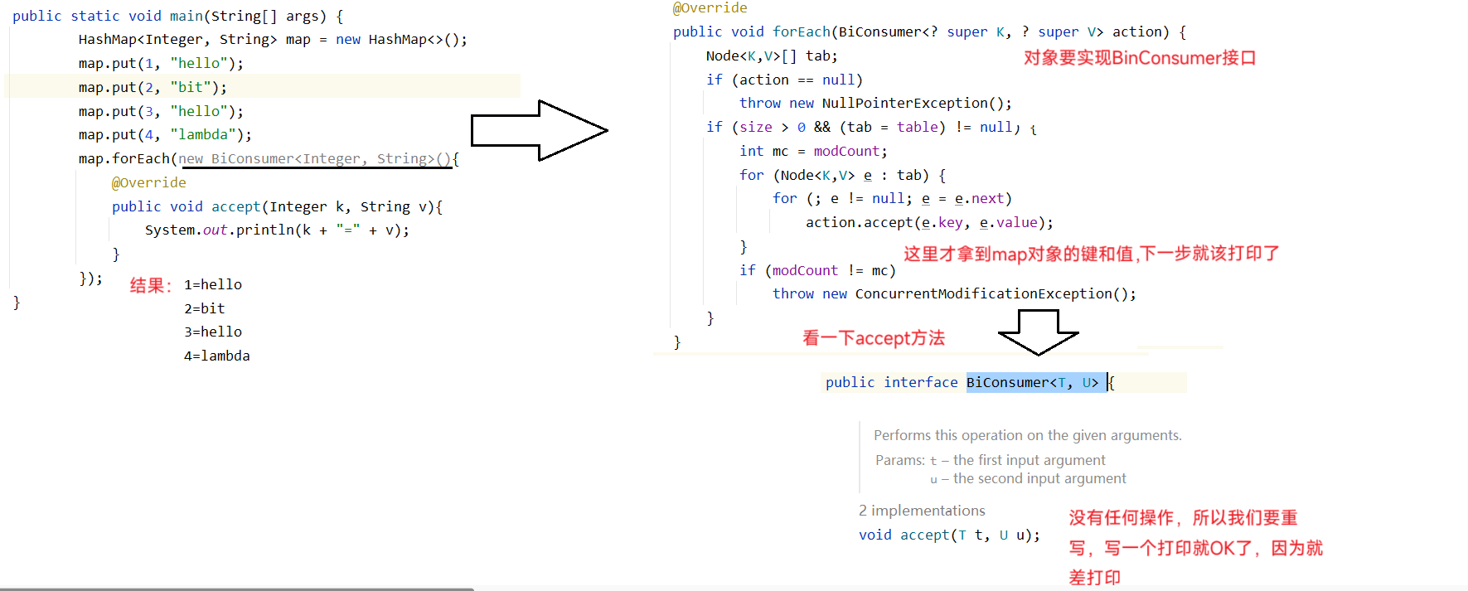Click the line map.put(4, "lambda")
Image resolution: width=1468 pixels, height=591 pixels.
pyautogui.click(x=165, y=135)
